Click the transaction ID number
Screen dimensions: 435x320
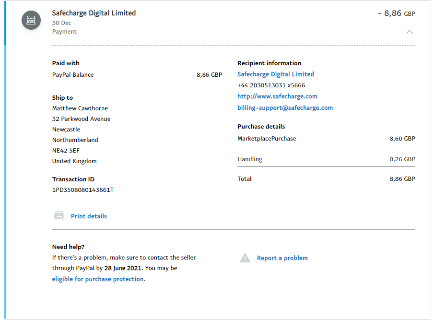tap(83, 190)
